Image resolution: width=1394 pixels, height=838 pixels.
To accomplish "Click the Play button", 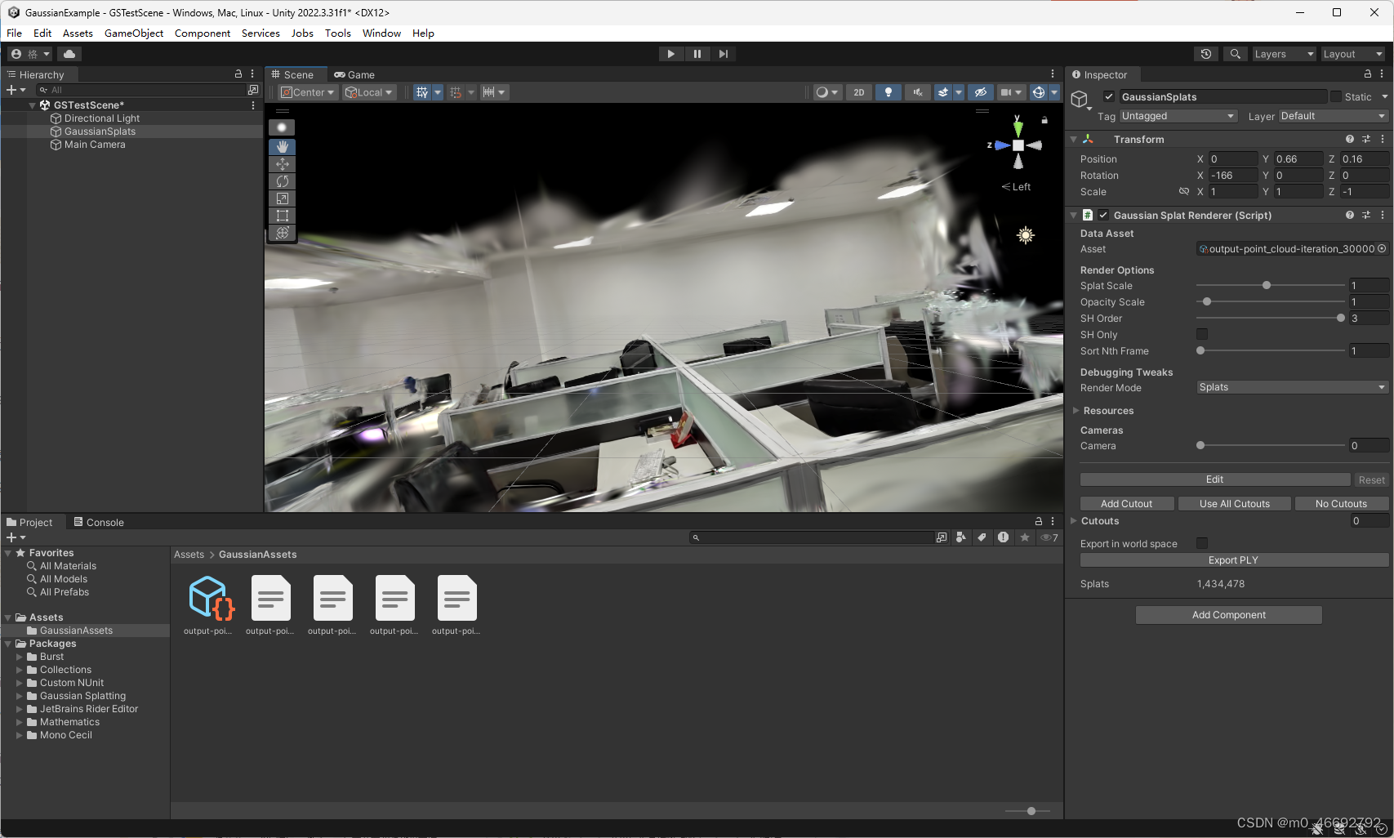I will [x=670, y=53].
